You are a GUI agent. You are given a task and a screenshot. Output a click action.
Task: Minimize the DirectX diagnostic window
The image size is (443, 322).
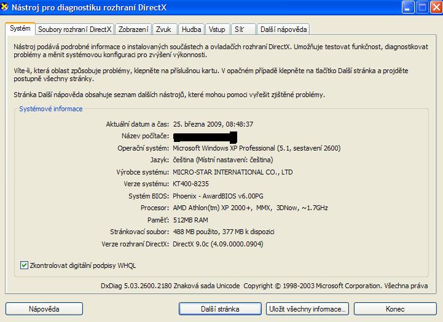tap(408, 7)
